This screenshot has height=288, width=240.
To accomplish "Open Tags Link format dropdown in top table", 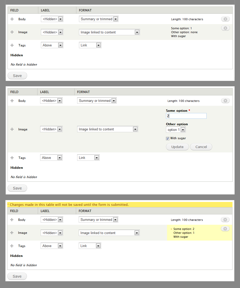I will click(x=90, y=45).
